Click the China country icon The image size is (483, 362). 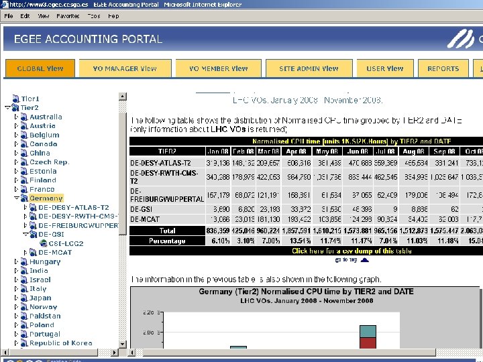[x=24, y=153]
